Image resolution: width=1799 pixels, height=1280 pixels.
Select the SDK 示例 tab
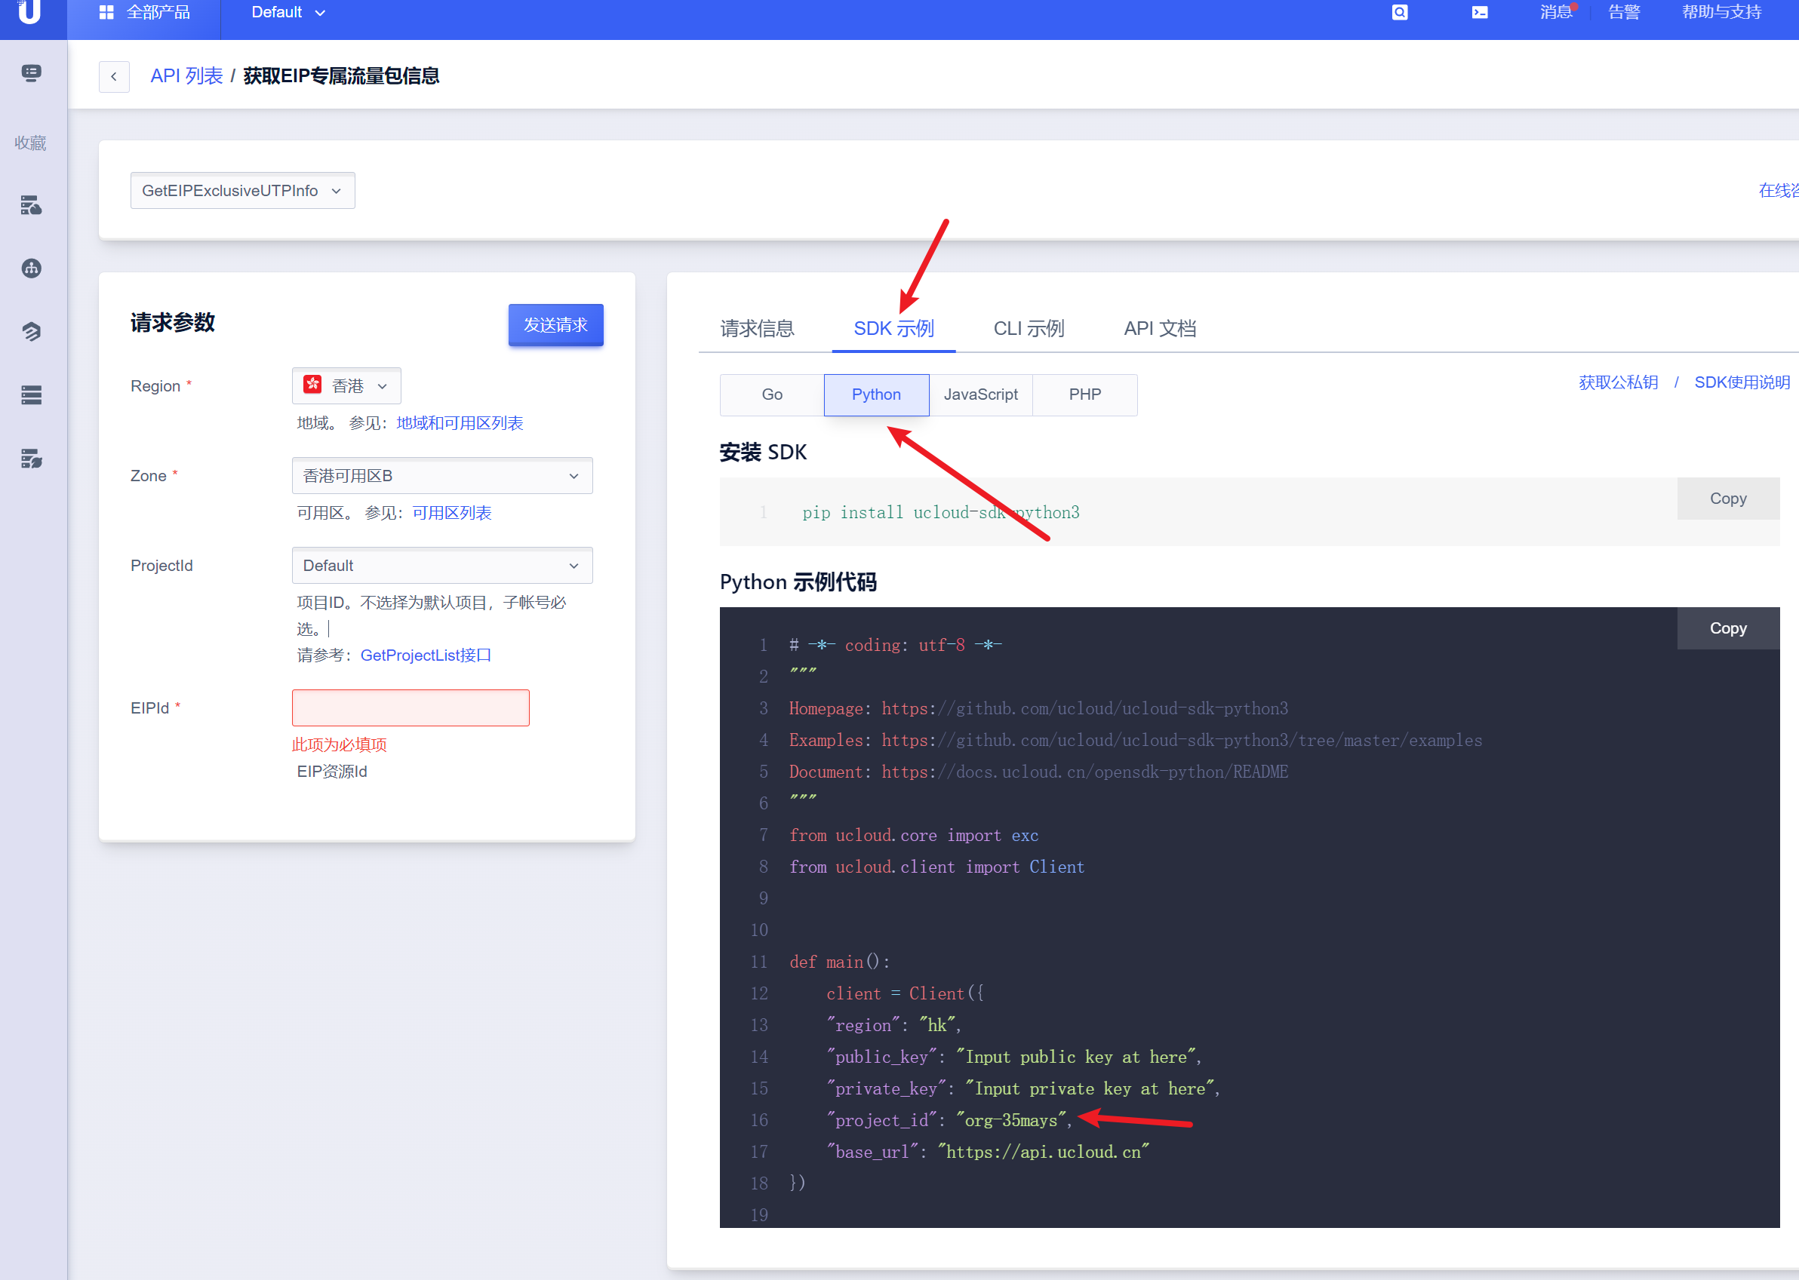[894, 329]
